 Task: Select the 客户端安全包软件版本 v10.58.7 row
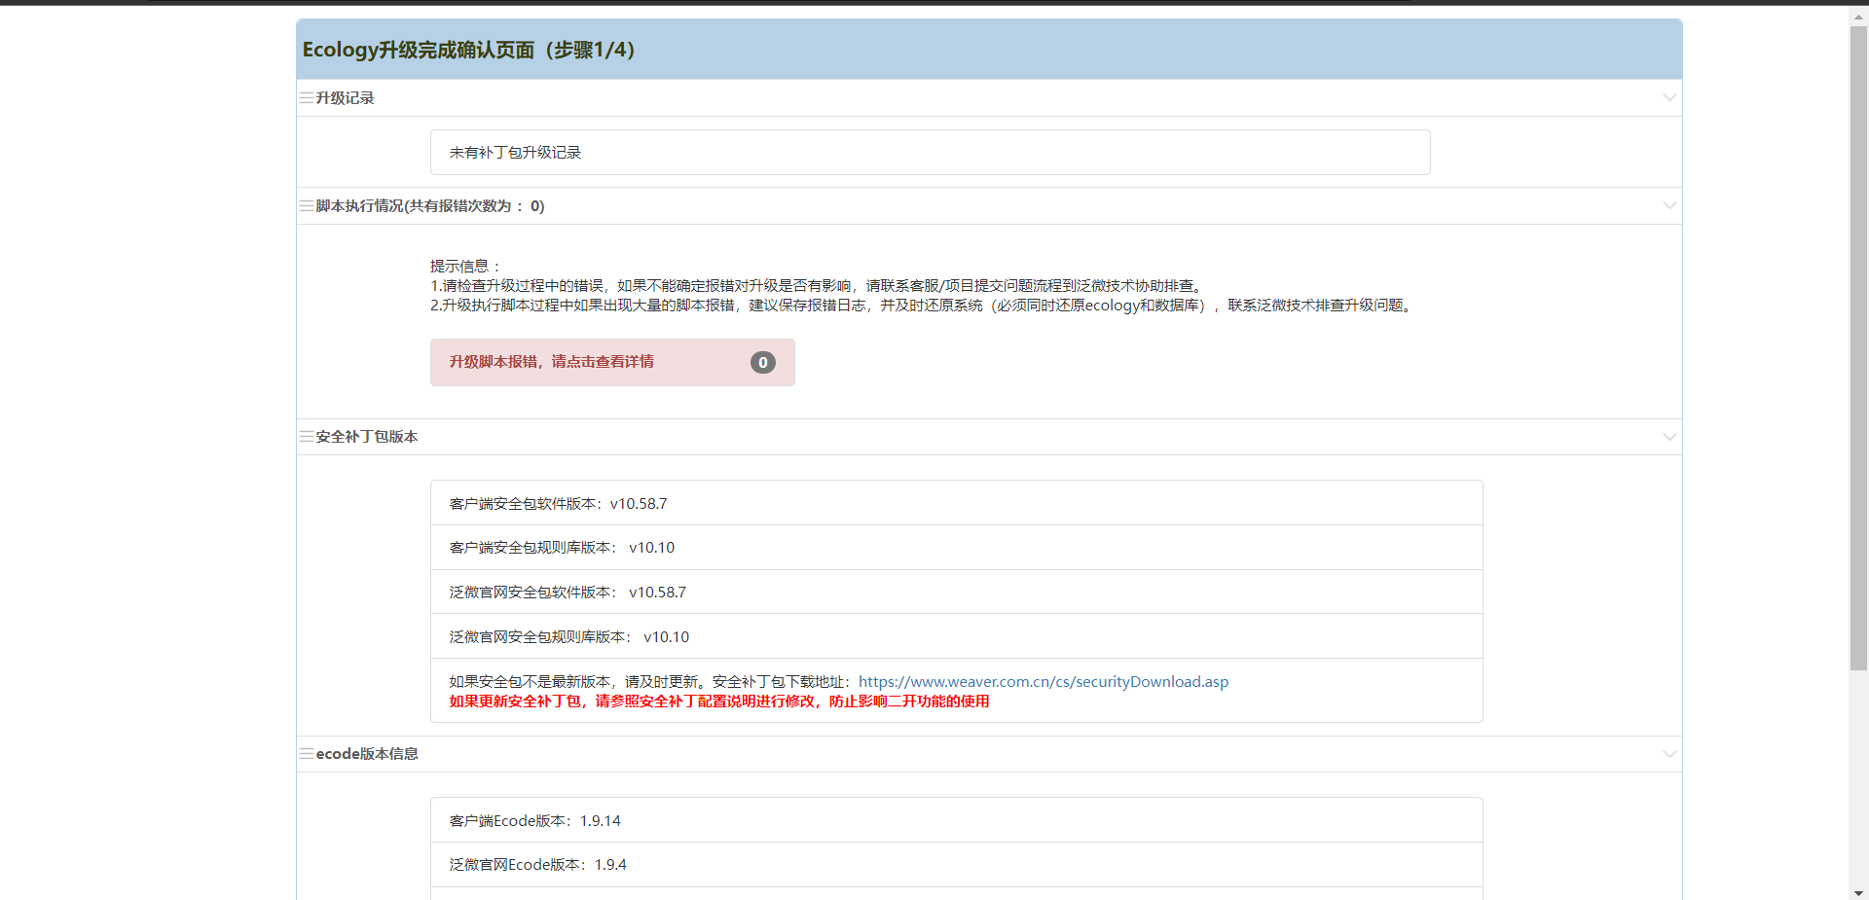pyautogui.click(x=956, y=503)
